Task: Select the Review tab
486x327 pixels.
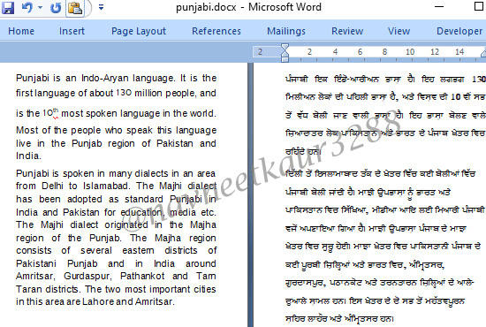Action: (x=347, y=31)
